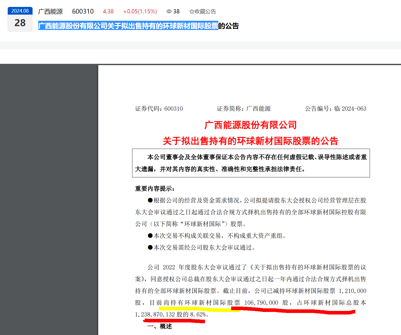The width and height of the screenshot is (401, 335).
Task: Click bullet 本次交易需经公司股东大会审议通过
Action: tap(201, 248)
